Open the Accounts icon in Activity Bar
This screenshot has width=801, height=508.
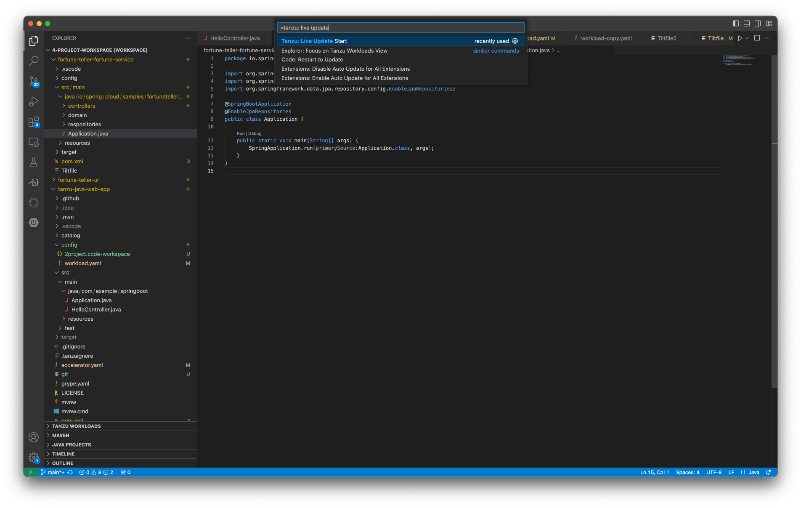click(34, 437)
